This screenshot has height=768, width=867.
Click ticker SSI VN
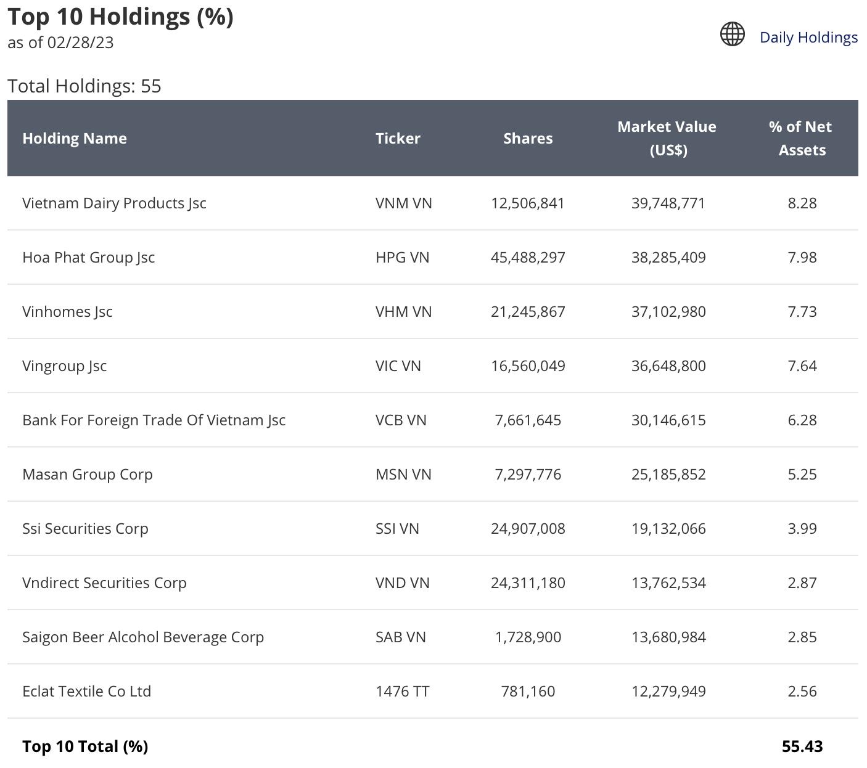tap(397, 528)
